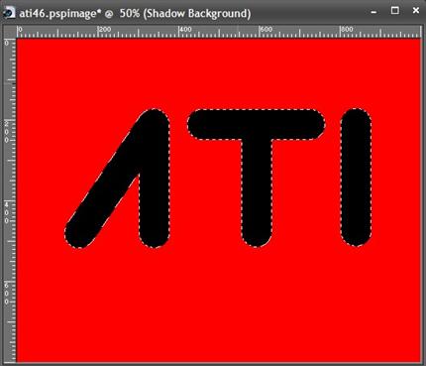Click inside the selected black letter I
Viewport: 426px width, 366px height.
coord(356,178)
